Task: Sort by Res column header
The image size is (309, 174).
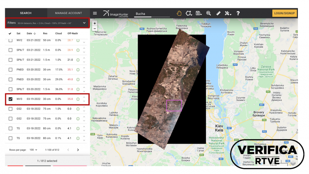Action: point(45,34)
